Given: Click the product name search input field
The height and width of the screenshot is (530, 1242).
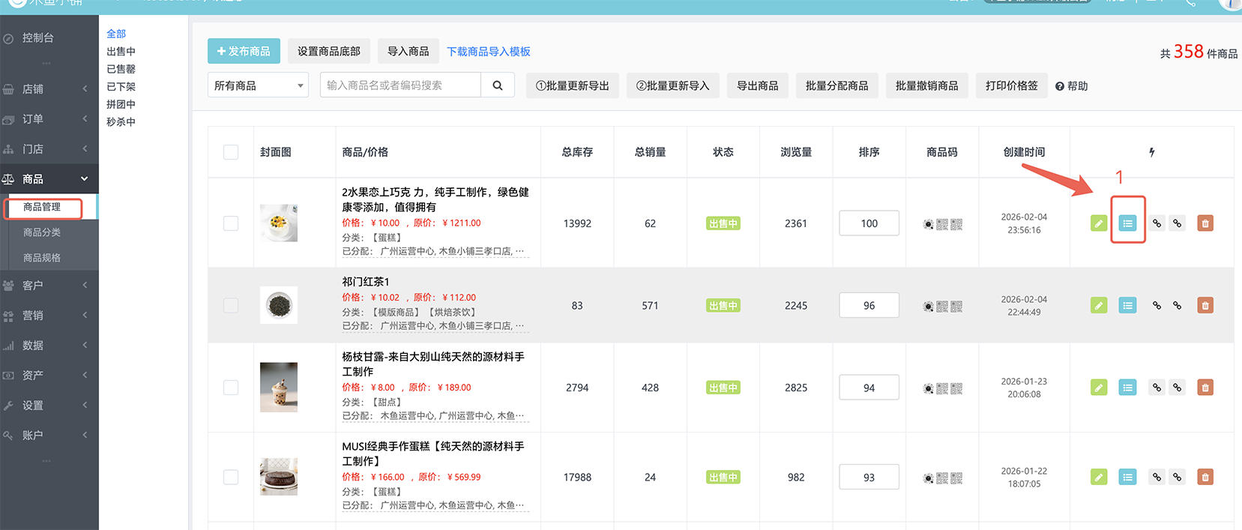Looking at the screenshot, I should 400,85.
